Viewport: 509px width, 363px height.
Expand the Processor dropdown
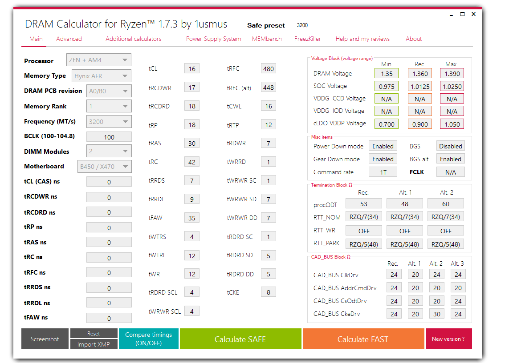click(x=99, y=60)
